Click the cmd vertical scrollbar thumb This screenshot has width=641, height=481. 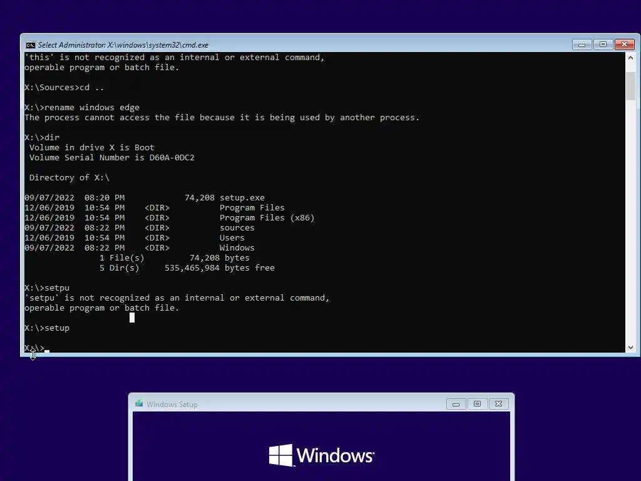pos(630,86)
